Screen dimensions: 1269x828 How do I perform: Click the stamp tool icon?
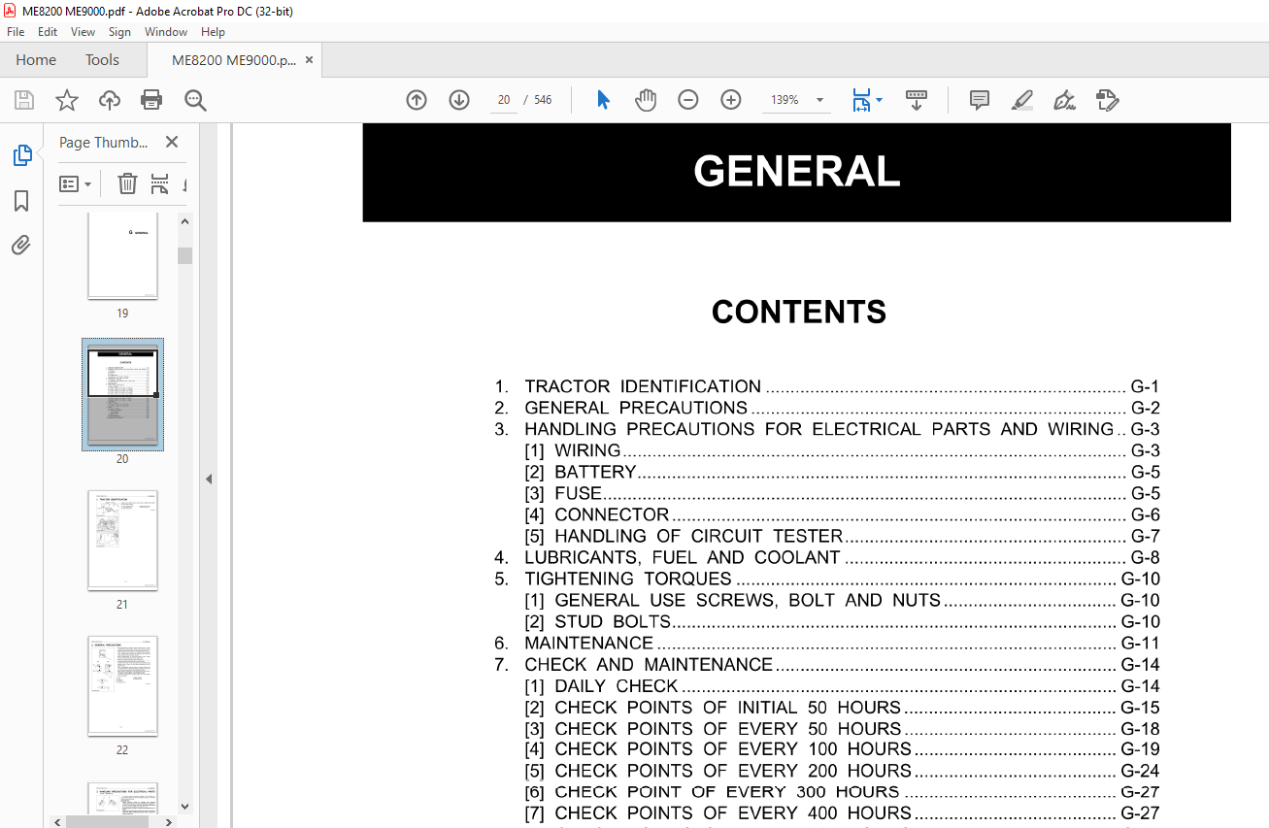click(x=1107, y=100)
